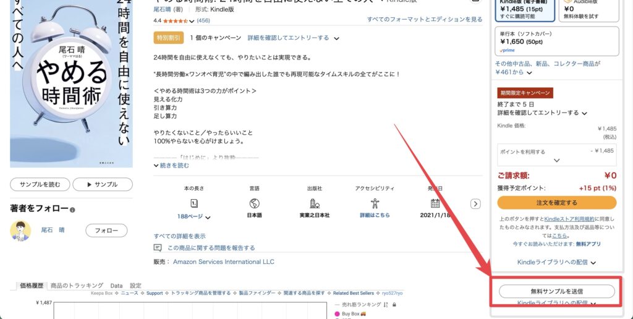Expand 詳細を確認してエントリーする under 期間限定キャンペーン
Image resolution: width=633 pixels, height=319 pixels.
coord(542,113)
